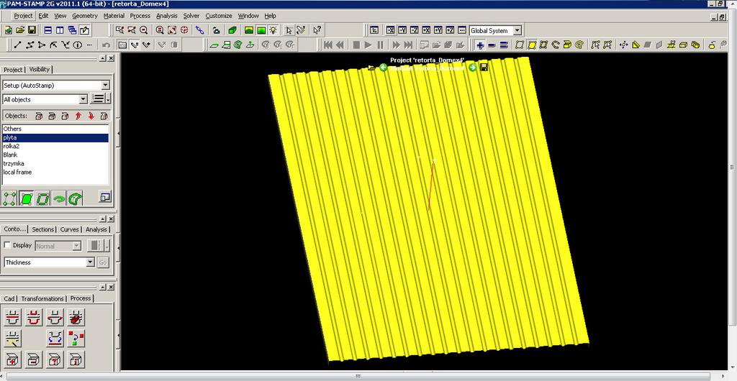Click the line draw tool icon
The width and height of the screenshot is (737, 381).
(17, 45)
